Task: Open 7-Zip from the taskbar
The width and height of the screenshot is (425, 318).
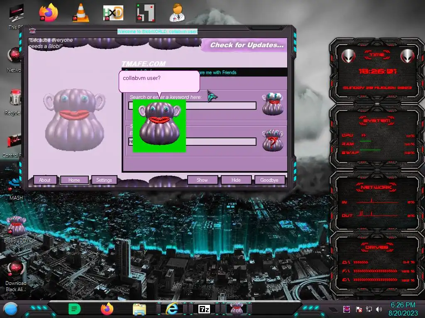Action: coord(204,309)
